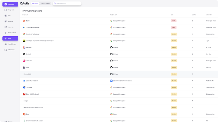
Task: Open the Apps sidebar section
Action: [9, 15]
